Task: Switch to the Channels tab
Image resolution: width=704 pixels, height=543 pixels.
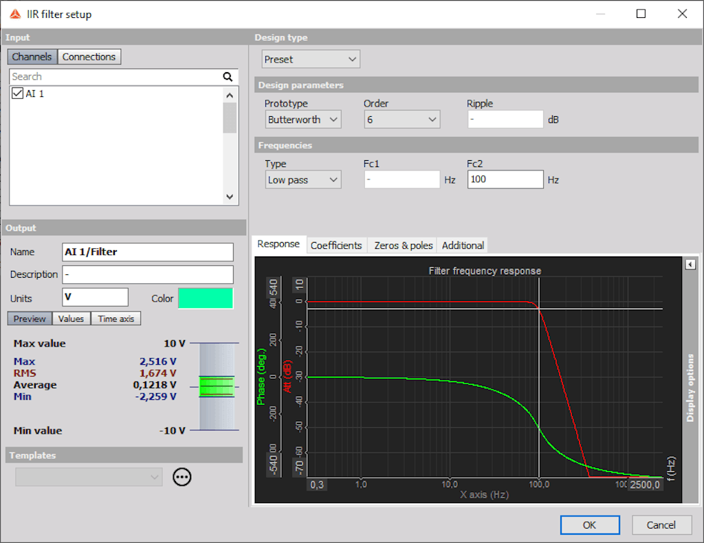Action: (32, 56)
